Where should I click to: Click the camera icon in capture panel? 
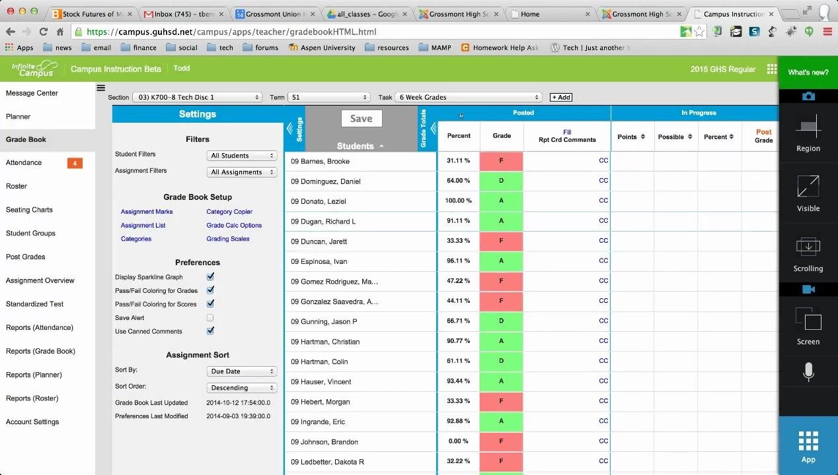(x=808, y=96)
